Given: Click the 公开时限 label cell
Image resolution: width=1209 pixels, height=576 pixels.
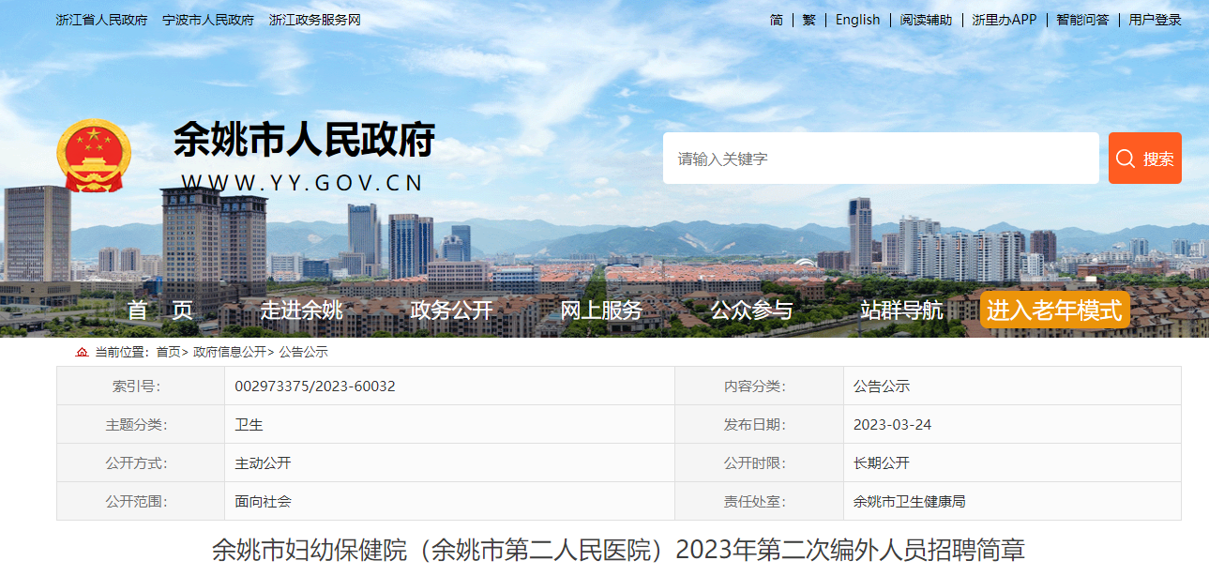Looking at the screenshot, I should [760, 462].
